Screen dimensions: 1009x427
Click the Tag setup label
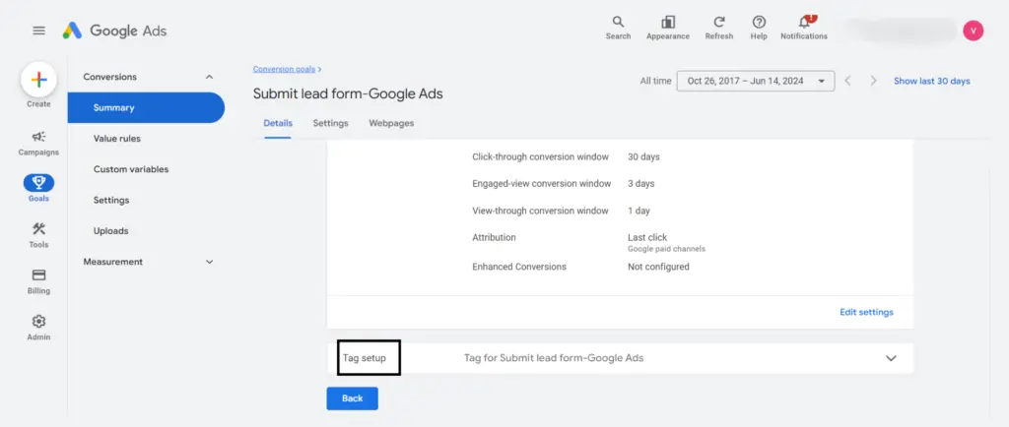[x=365, y=358]
